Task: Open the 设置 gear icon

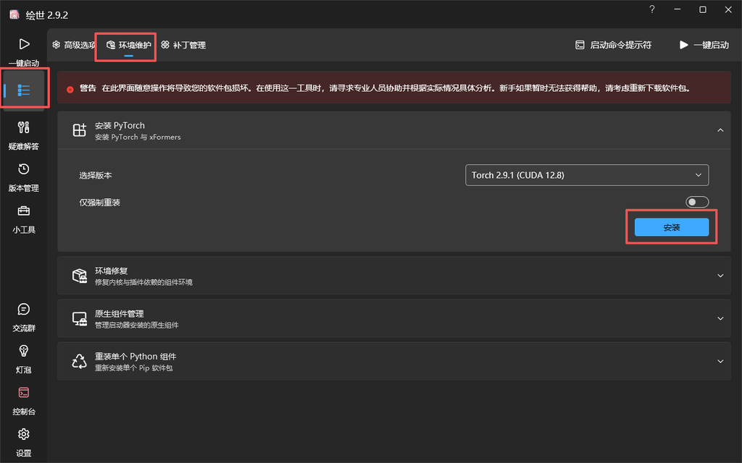Action: coord(24,434)
